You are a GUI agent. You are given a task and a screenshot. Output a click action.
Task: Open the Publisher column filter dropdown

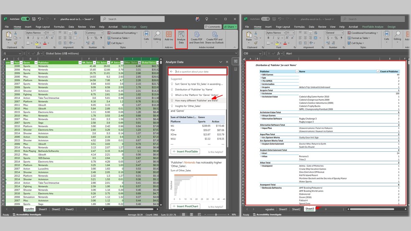[80, 63]
